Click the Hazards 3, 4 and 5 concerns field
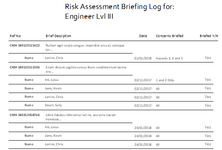 [x=169, y=58]
